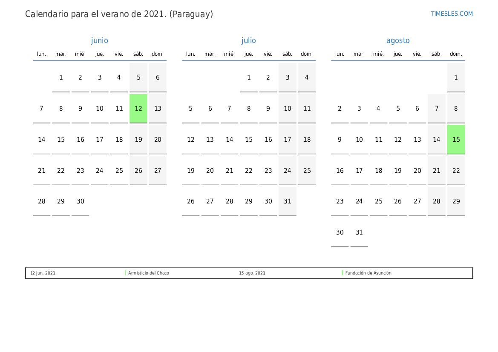Select the julio month title
This screenshot has height=352, width=498.
249,40
